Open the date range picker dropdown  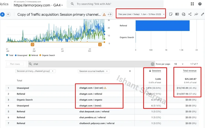click(141, 14)
